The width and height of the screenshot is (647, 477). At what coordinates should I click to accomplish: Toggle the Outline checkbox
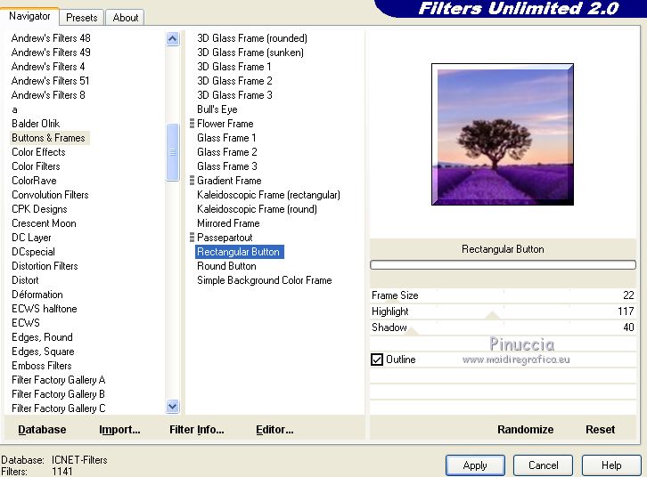pyautogui.click(x=377, y=360)
